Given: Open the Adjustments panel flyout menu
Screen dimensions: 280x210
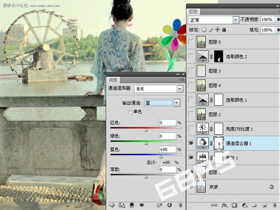Looking at the screenshot, I should coord(182,80).
